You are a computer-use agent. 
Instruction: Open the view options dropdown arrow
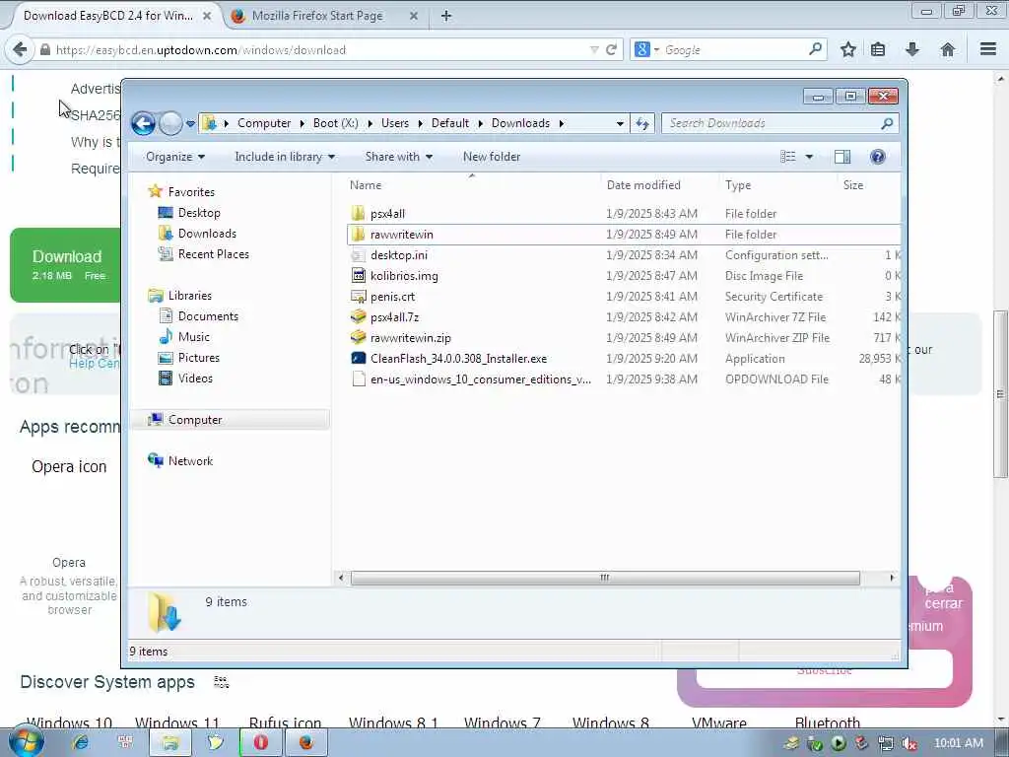pos(809,157)
